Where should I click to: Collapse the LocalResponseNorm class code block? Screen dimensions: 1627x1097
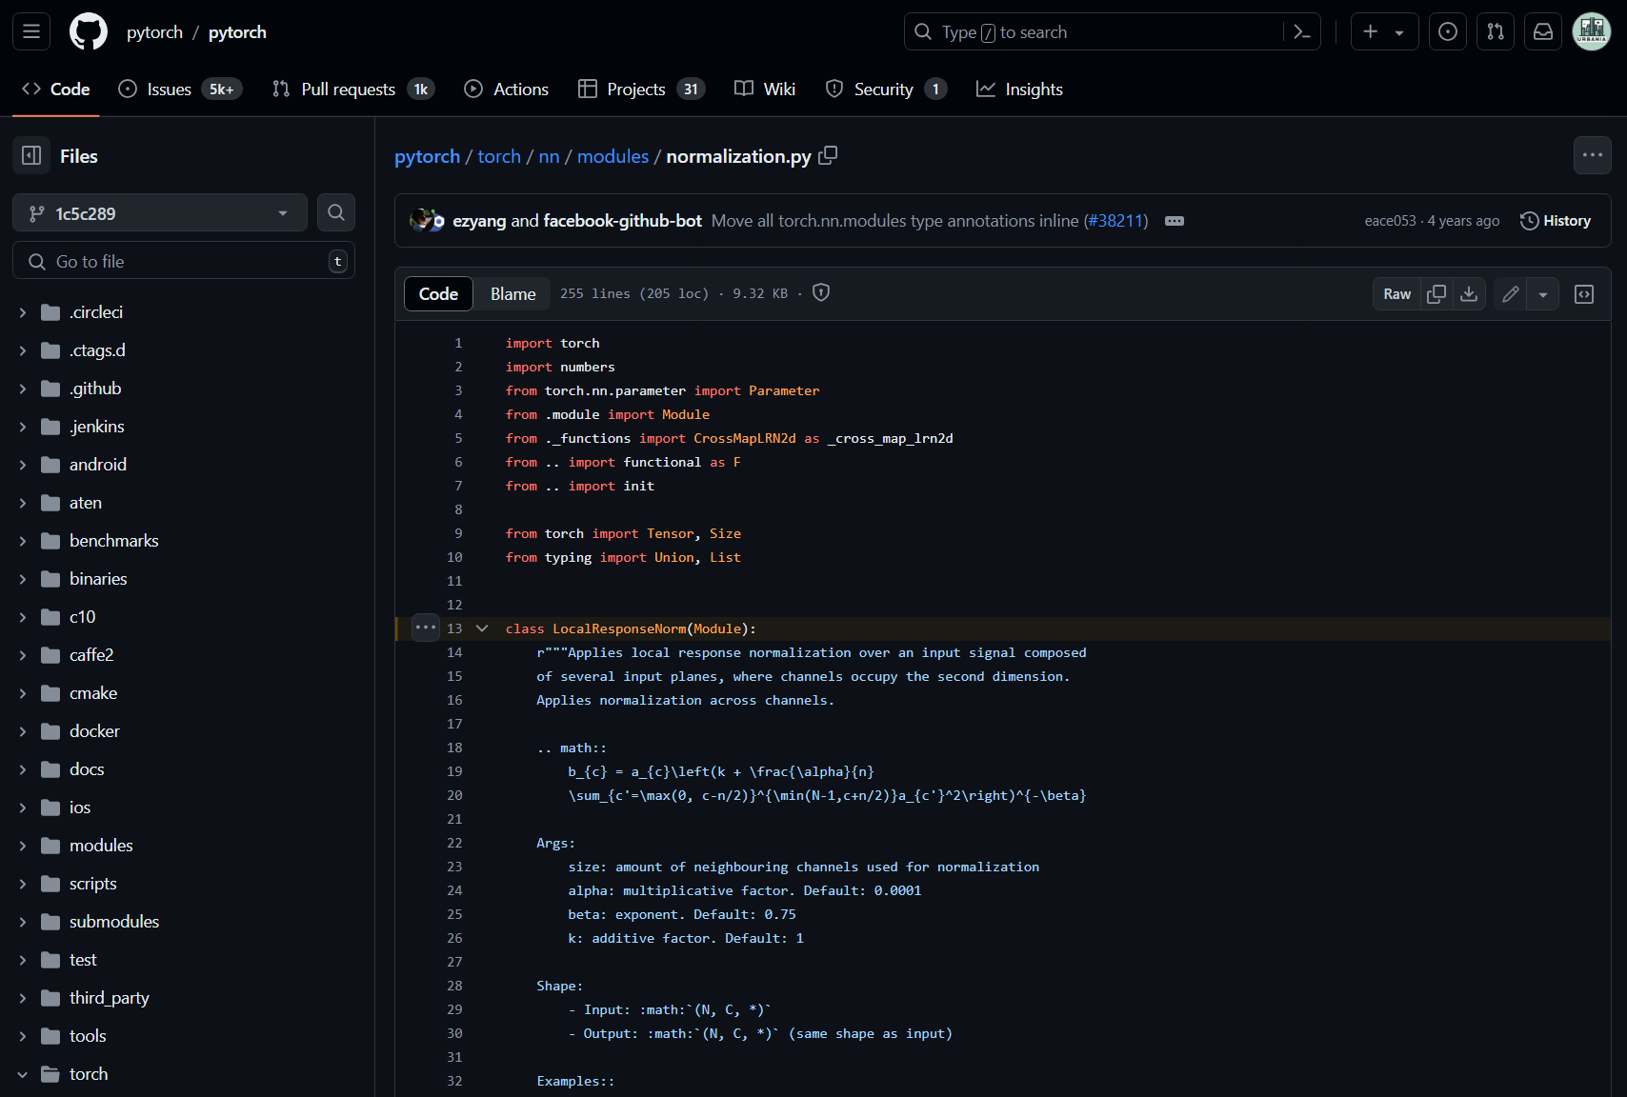[482, 628]
